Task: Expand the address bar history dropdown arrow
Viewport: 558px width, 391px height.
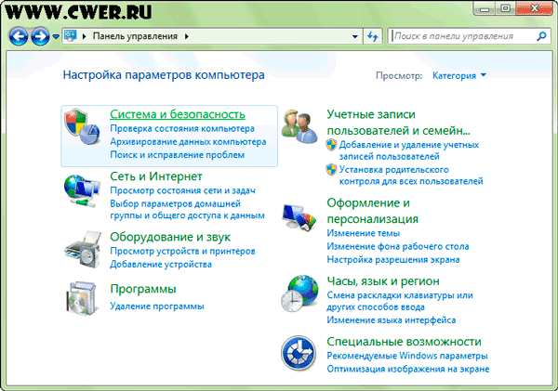Action: [356, 36]
